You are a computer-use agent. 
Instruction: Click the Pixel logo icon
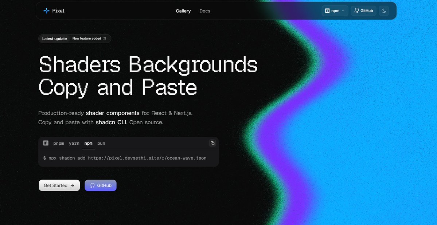(x=46, y=11)
